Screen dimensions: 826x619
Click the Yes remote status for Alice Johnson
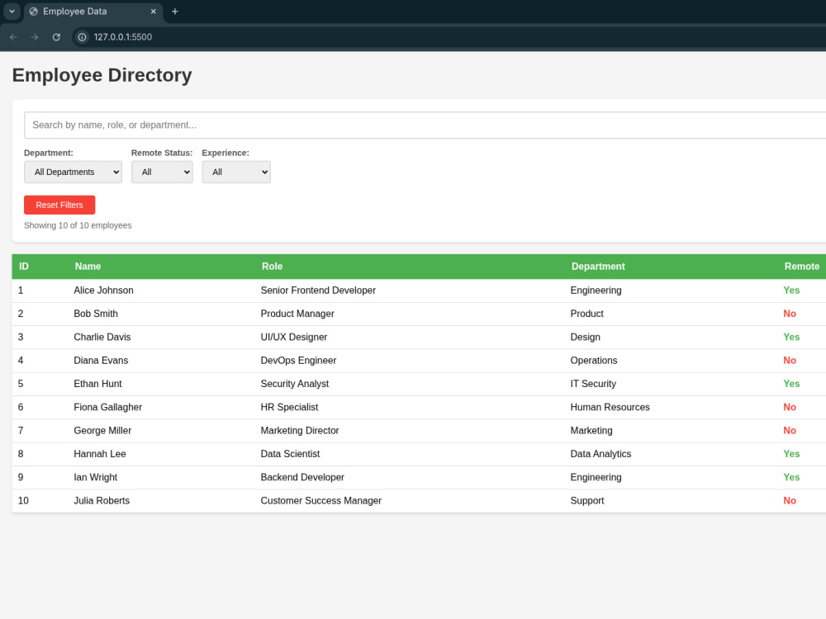[x=790, y=291]
